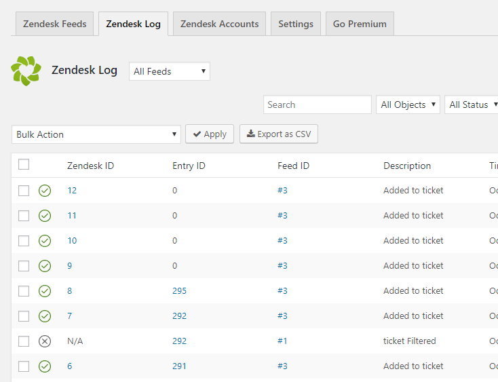Open the Zendesk Accounts tab
Screen dimensions: 498x382
219,24
